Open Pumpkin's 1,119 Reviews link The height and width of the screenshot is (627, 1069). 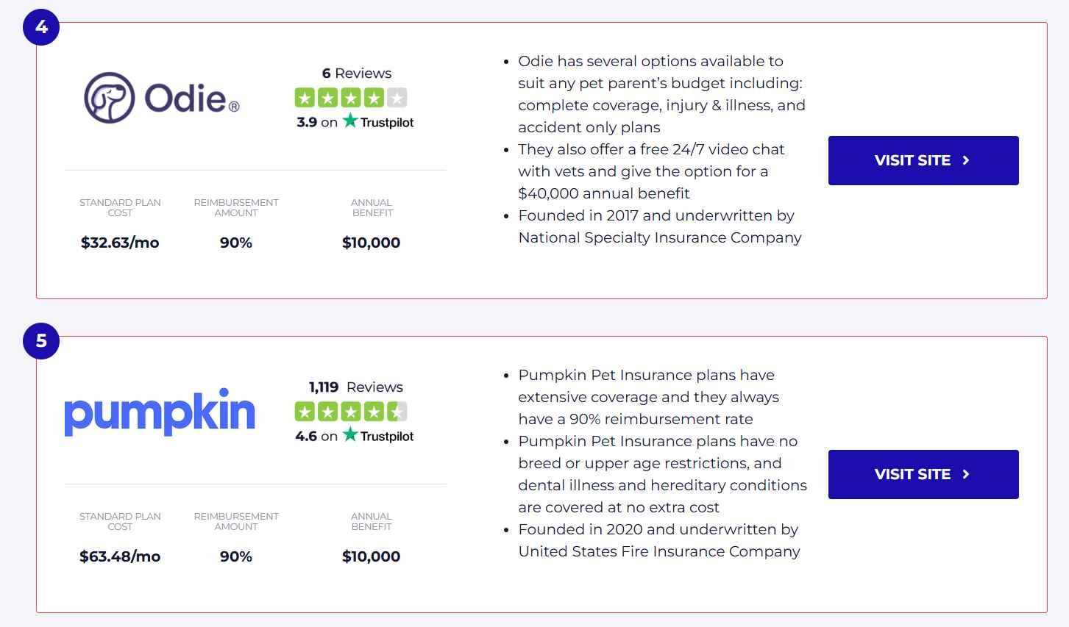(356, 387)
